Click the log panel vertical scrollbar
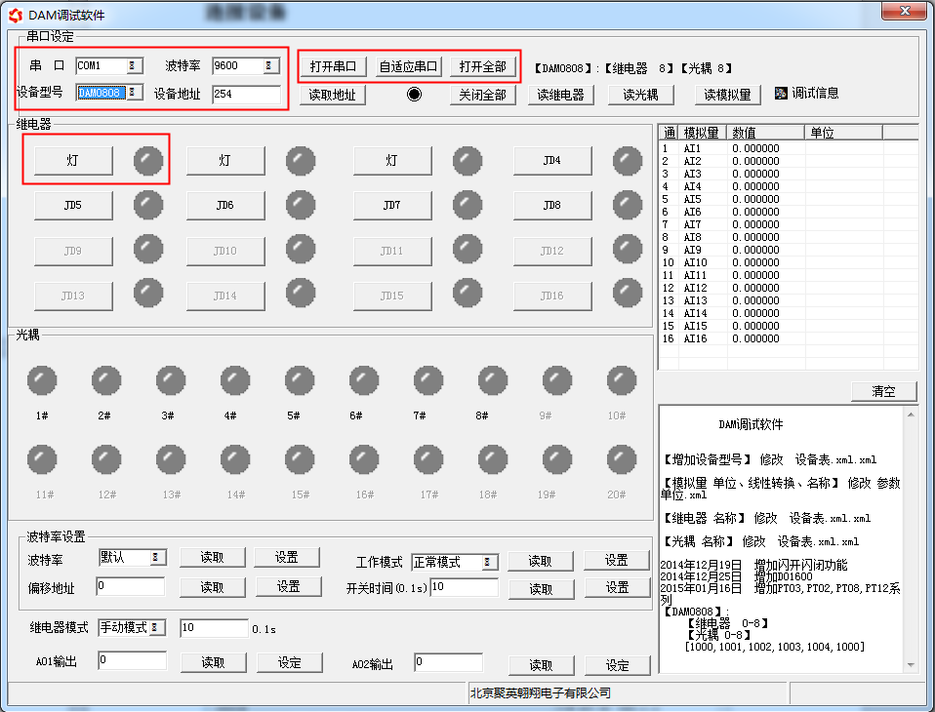This screenshot has width=935, height=712. tap(912, 536)
